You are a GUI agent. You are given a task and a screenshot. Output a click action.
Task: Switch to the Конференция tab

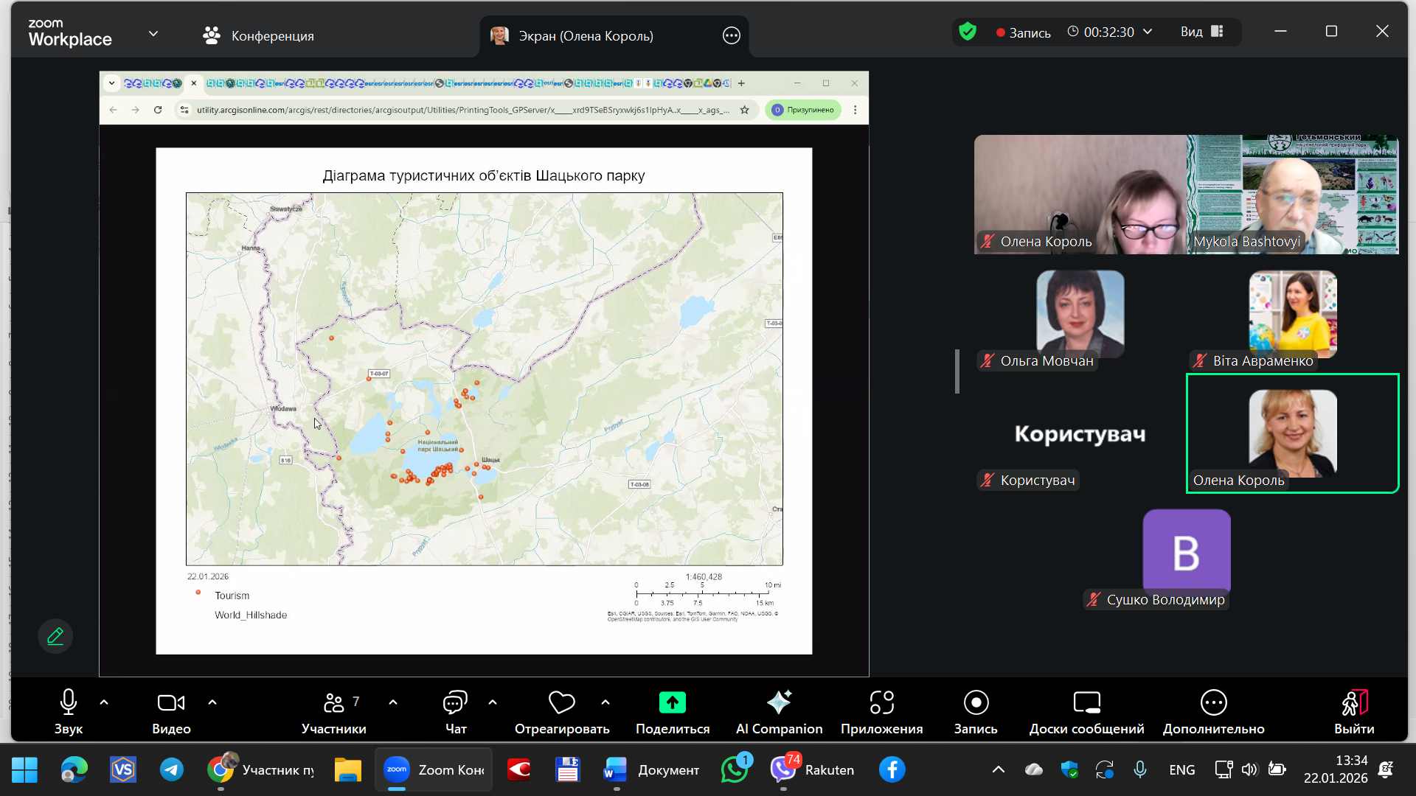pos(259,35)
